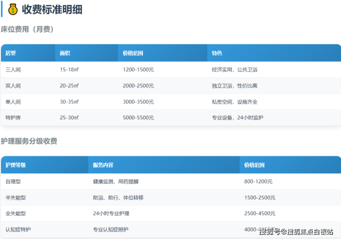
Task: Click 价格范围 header in the bed fee table
Action: pyautogui.click(x=133, y=53)
